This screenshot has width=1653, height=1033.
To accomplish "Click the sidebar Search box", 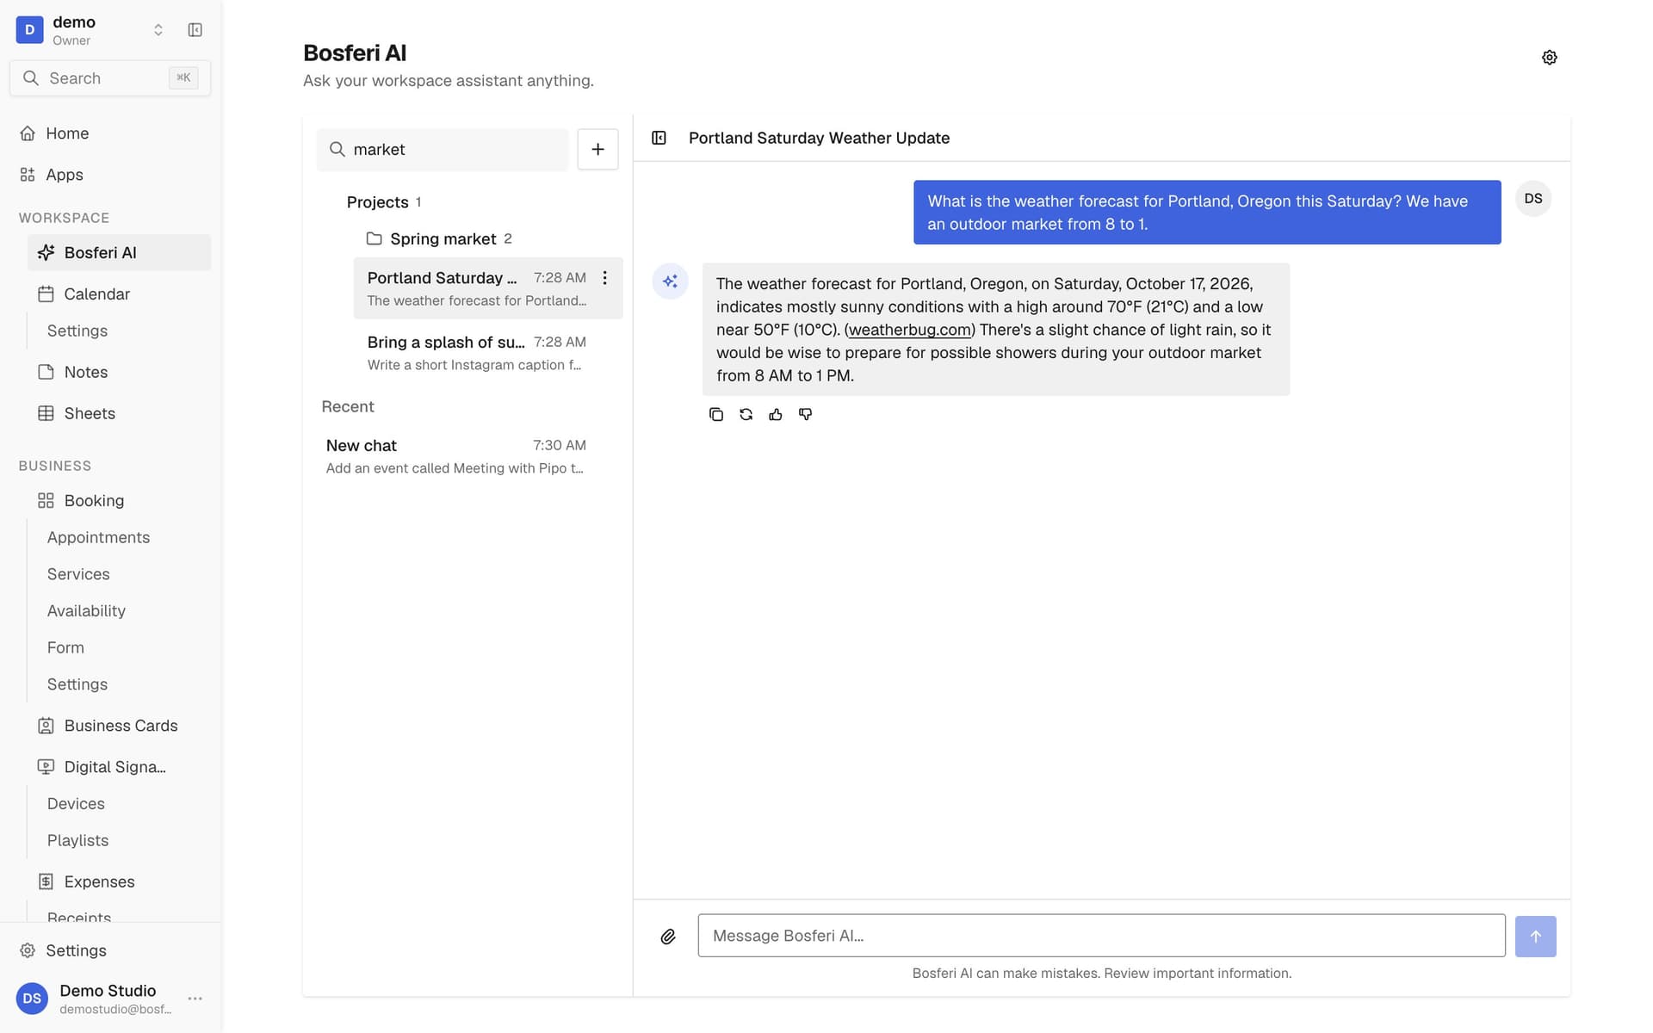I will pos(110,78).
